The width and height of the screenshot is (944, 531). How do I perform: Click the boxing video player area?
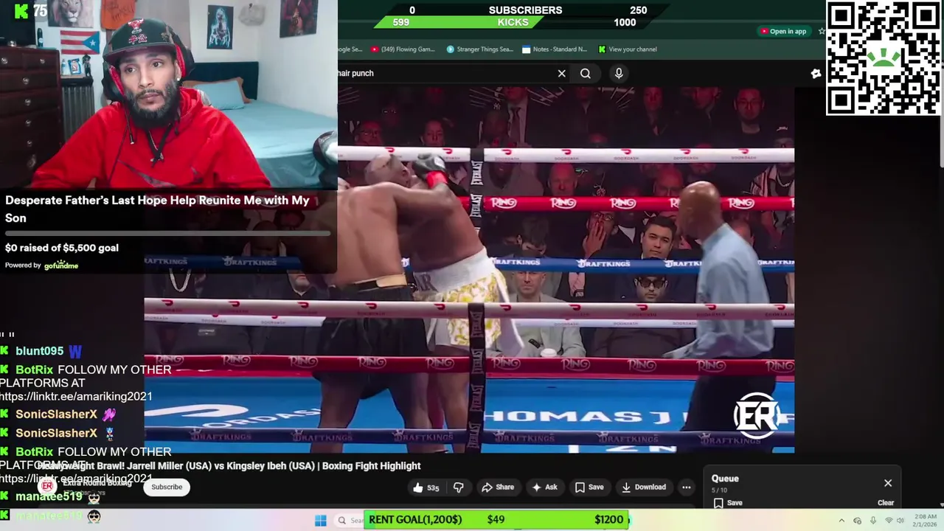click(469, 269)
